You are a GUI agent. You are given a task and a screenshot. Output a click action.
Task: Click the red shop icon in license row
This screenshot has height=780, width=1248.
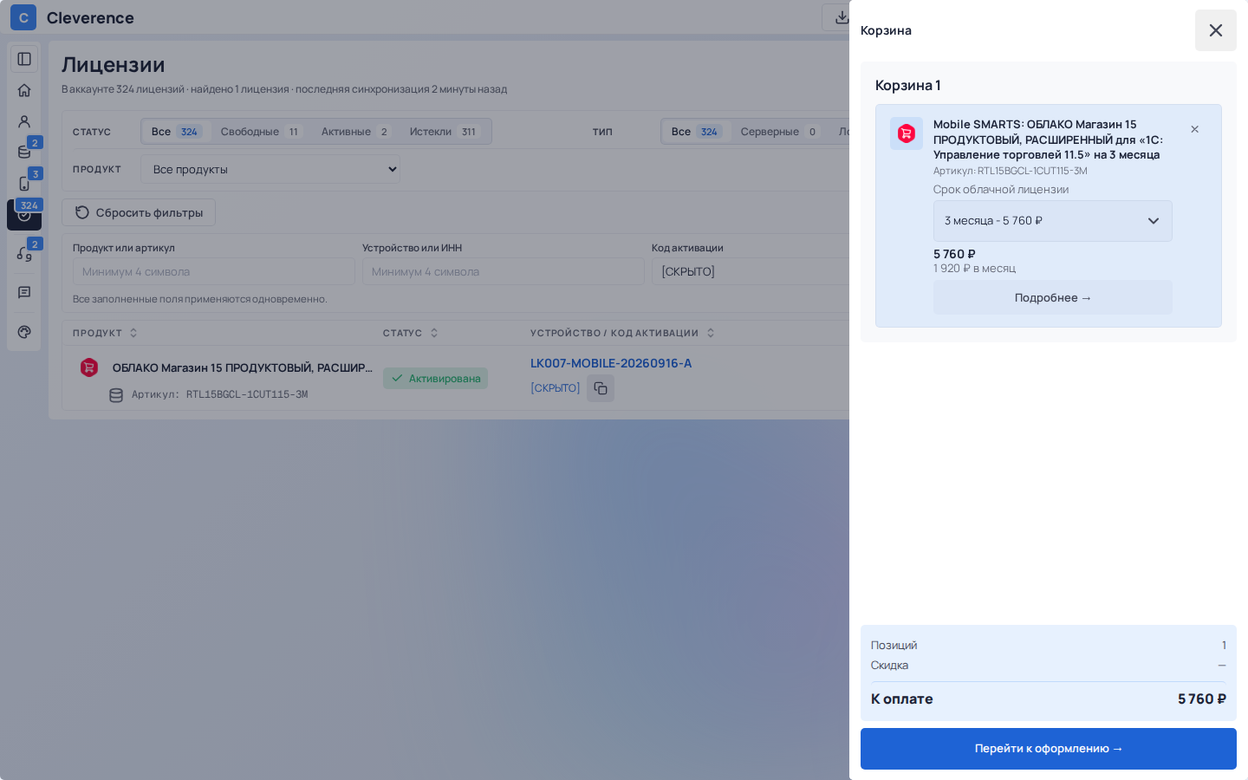(x=89, y=367)
